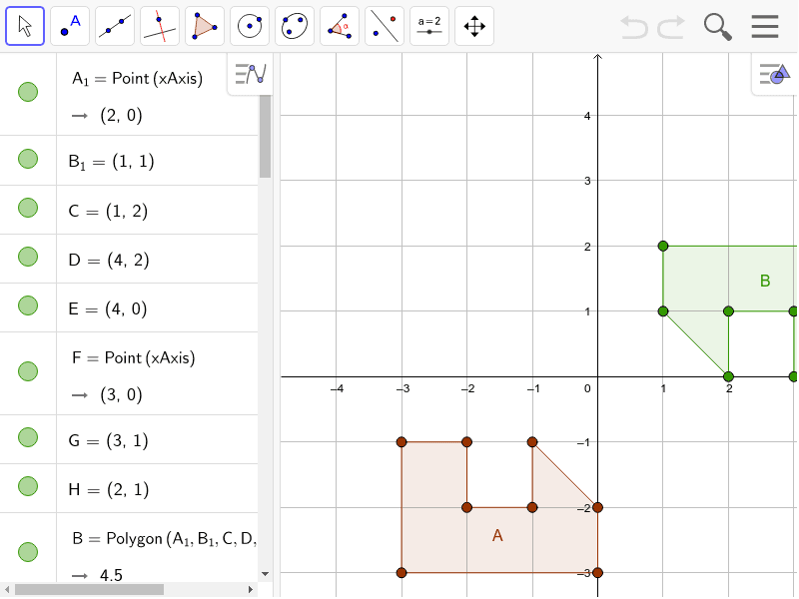799x599 pixels.
Task: Click the label B of green polygon
Action: point(765,281)
